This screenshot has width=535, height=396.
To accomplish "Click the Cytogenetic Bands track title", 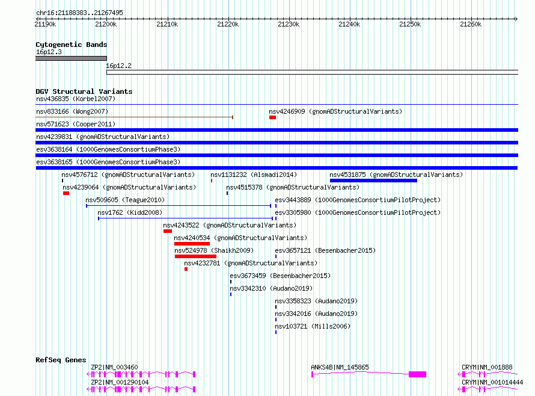I will pyautogui.click(x=72, y=45).
